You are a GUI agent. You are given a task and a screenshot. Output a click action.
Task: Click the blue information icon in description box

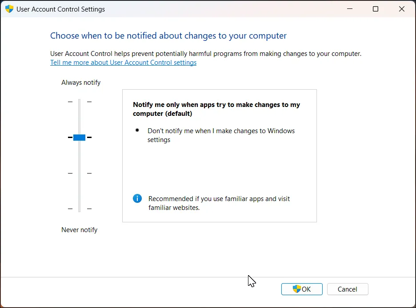137,198
